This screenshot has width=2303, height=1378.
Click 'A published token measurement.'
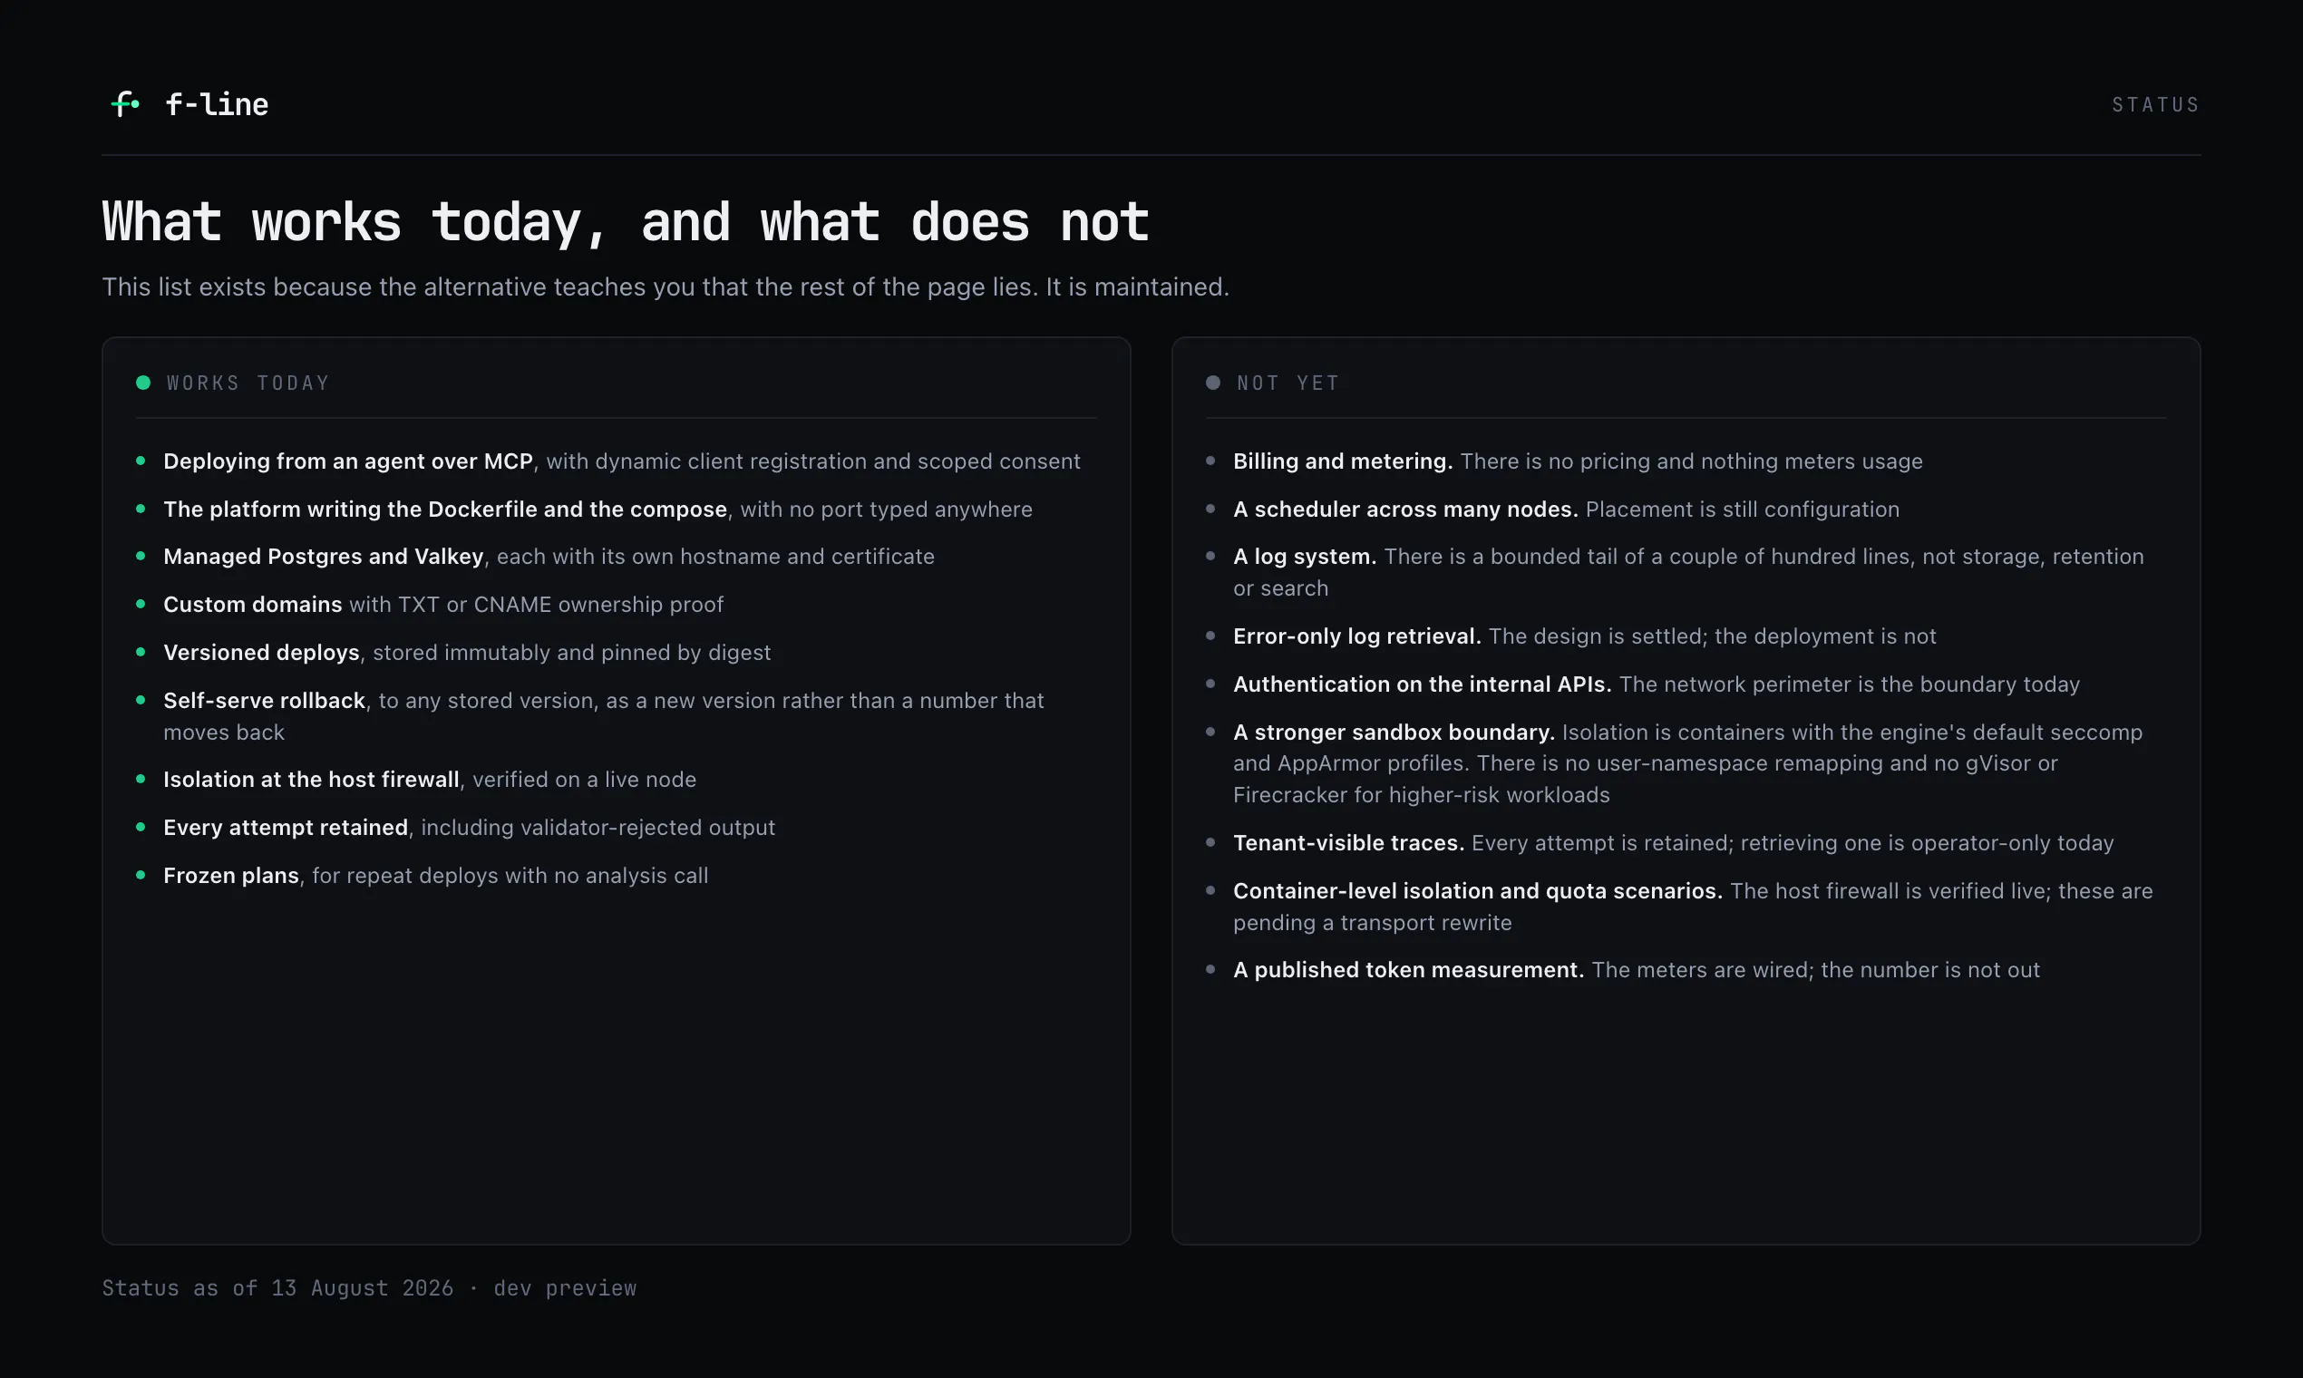pyautogui.click(x=1409, y=970)
